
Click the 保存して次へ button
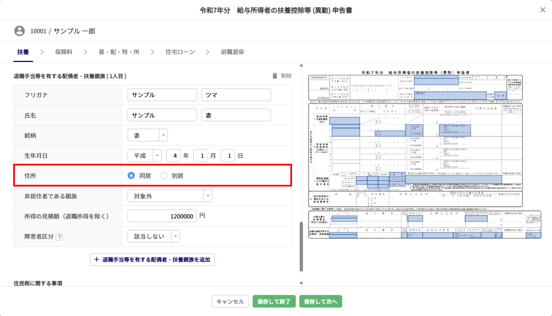[x=320, y=301]
